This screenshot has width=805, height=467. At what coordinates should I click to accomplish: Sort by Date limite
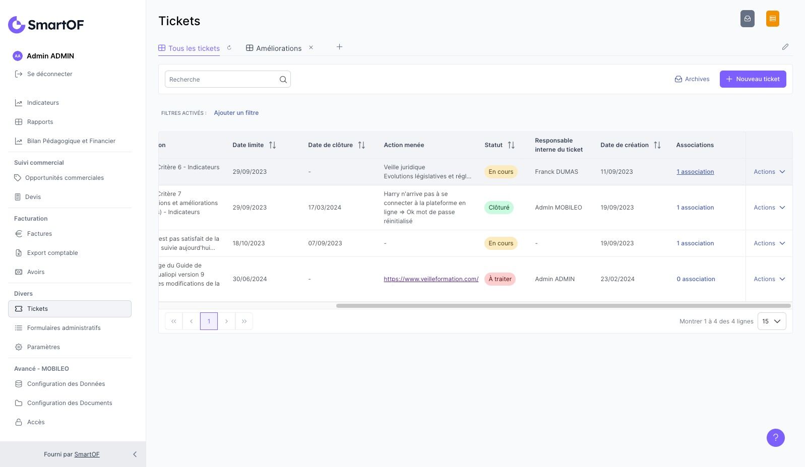pyautogui.click(x=272, y=145)
